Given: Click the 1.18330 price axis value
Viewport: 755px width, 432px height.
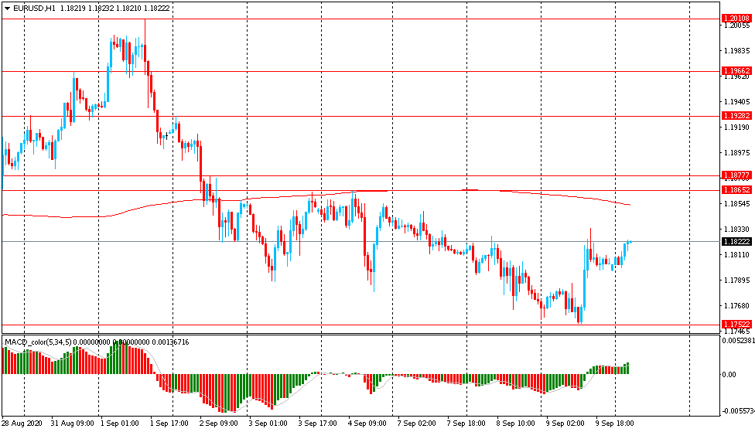Looking at the screenshot, I should (736, 229).
